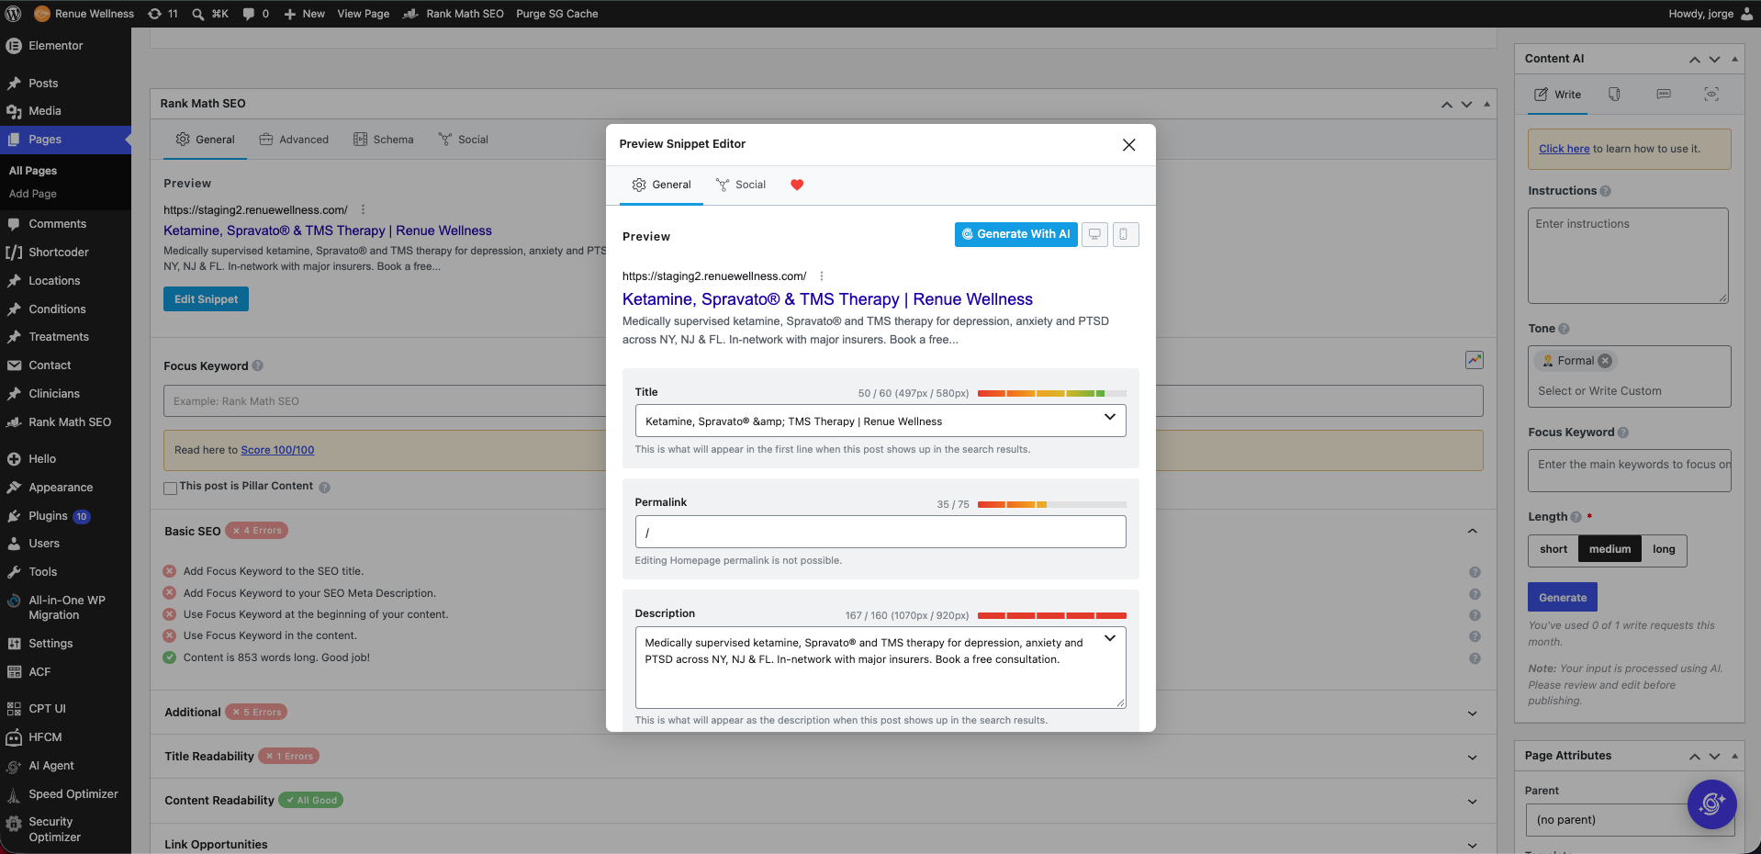Expand the Link Opportunities section
Image resolution: width=1761 pixels, height=854 pixels.
coord(1472,846)
